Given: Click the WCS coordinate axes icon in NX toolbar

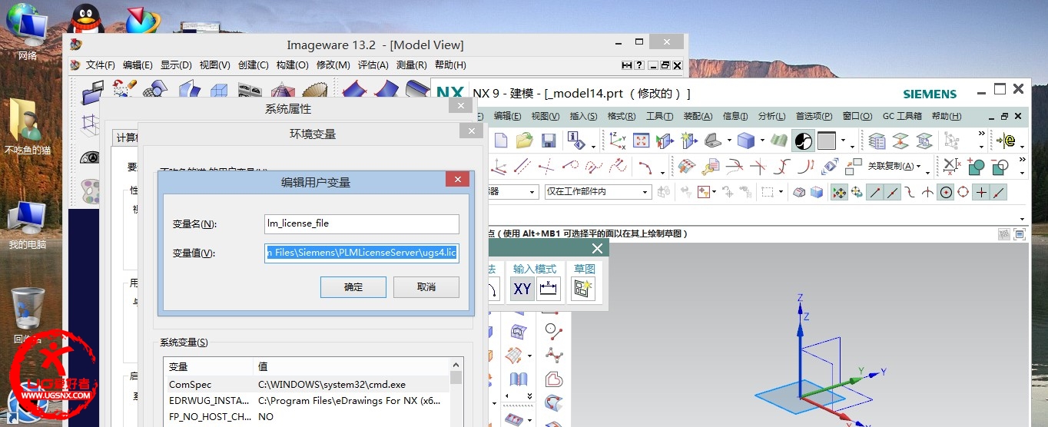Looking at the screenshot, I should (617, 141).
